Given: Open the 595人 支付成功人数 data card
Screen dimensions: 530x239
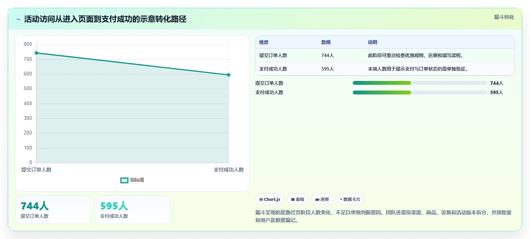Looking at the screenshot, I should click(132, 210).
